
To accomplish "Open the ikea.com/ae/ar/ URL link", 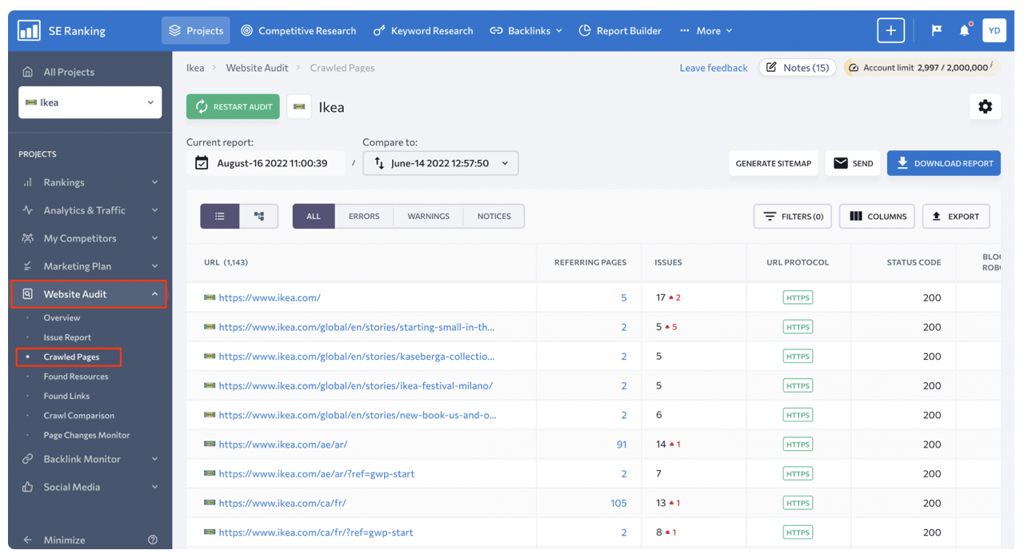I will click(282, 444).
